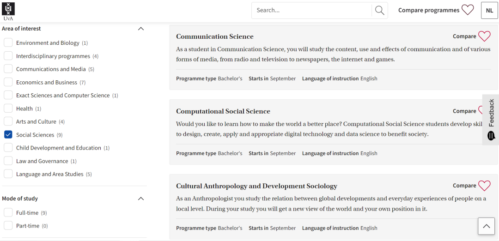Open the Communication Science programme title
Screen dimensions: 499x241
pyautogui.click(x=215, y=36)
